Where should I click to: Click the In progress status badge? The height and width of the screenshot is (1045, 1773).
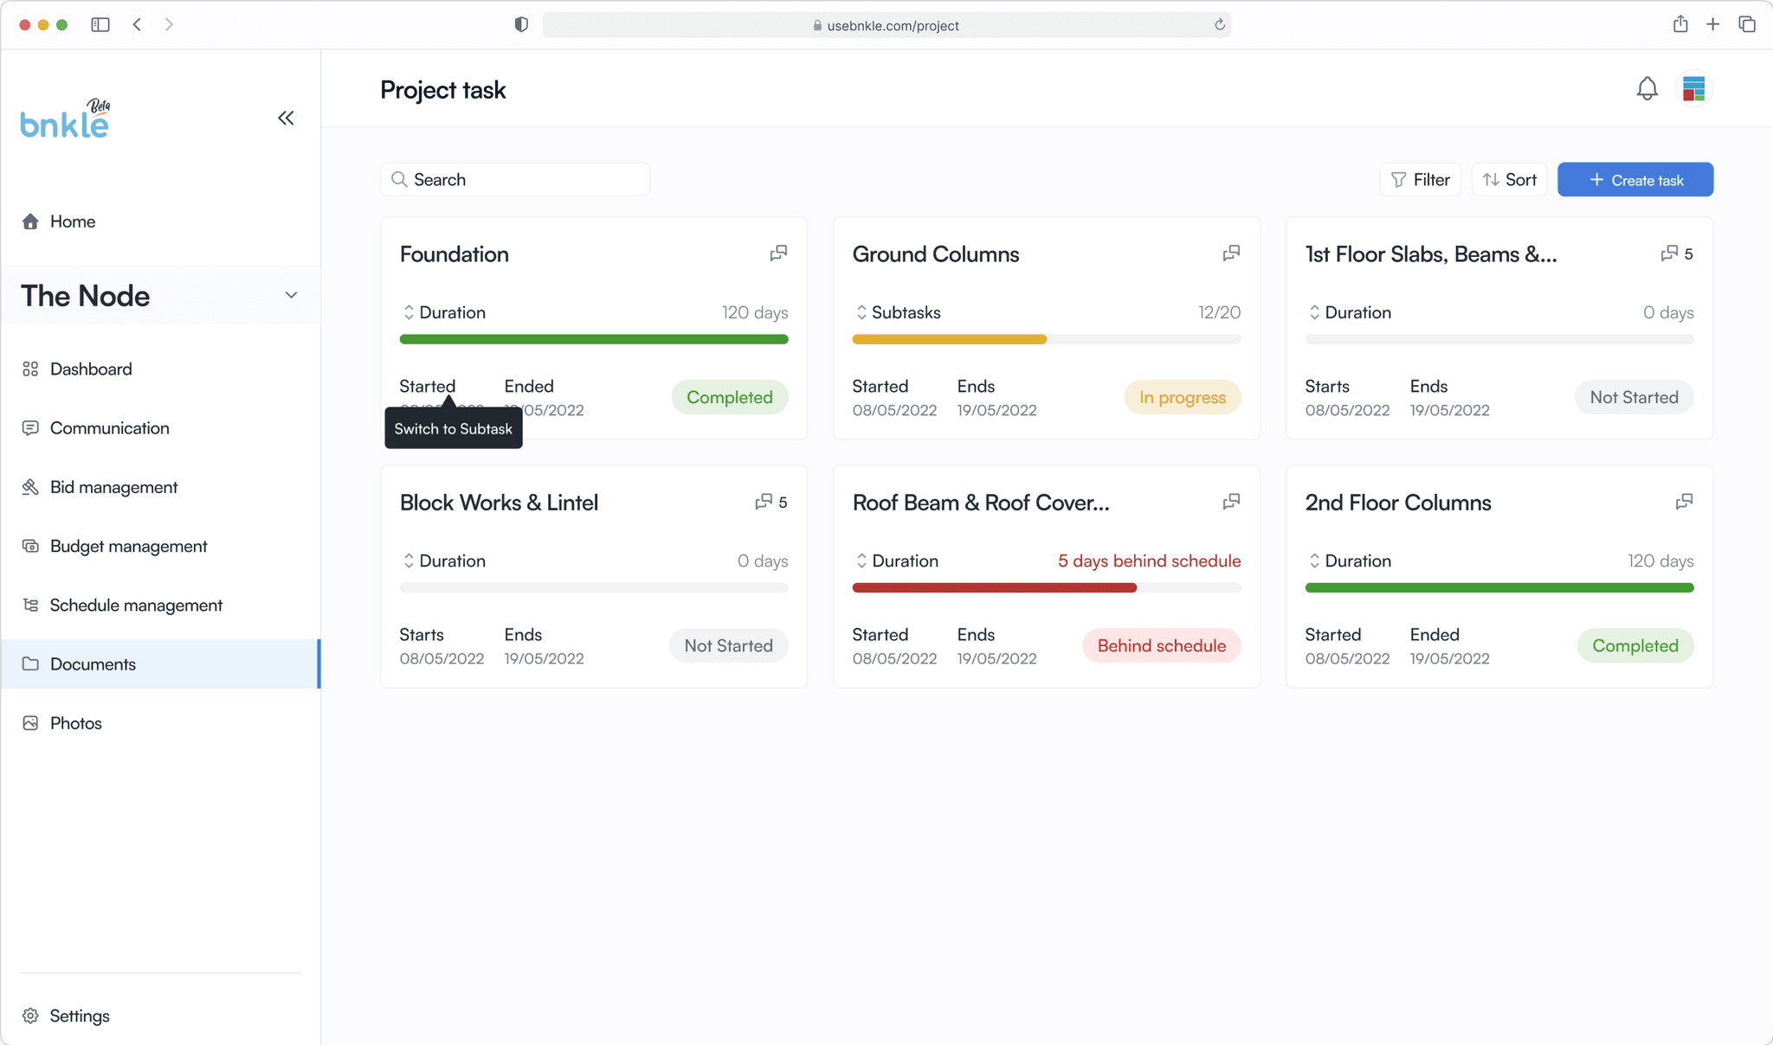tap(1183, 397)
